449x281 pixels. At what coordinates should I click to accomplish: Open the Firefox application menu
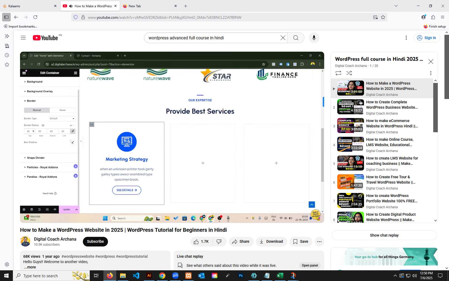(x=443, y=17)
